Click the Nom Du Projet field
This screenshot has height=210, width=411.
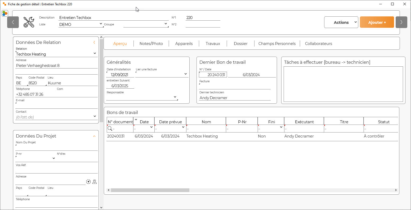(x=56, y=148)
